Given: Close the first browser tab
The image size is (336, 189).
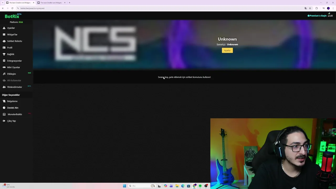Looking at the screenshot, I should coord(34,3).
